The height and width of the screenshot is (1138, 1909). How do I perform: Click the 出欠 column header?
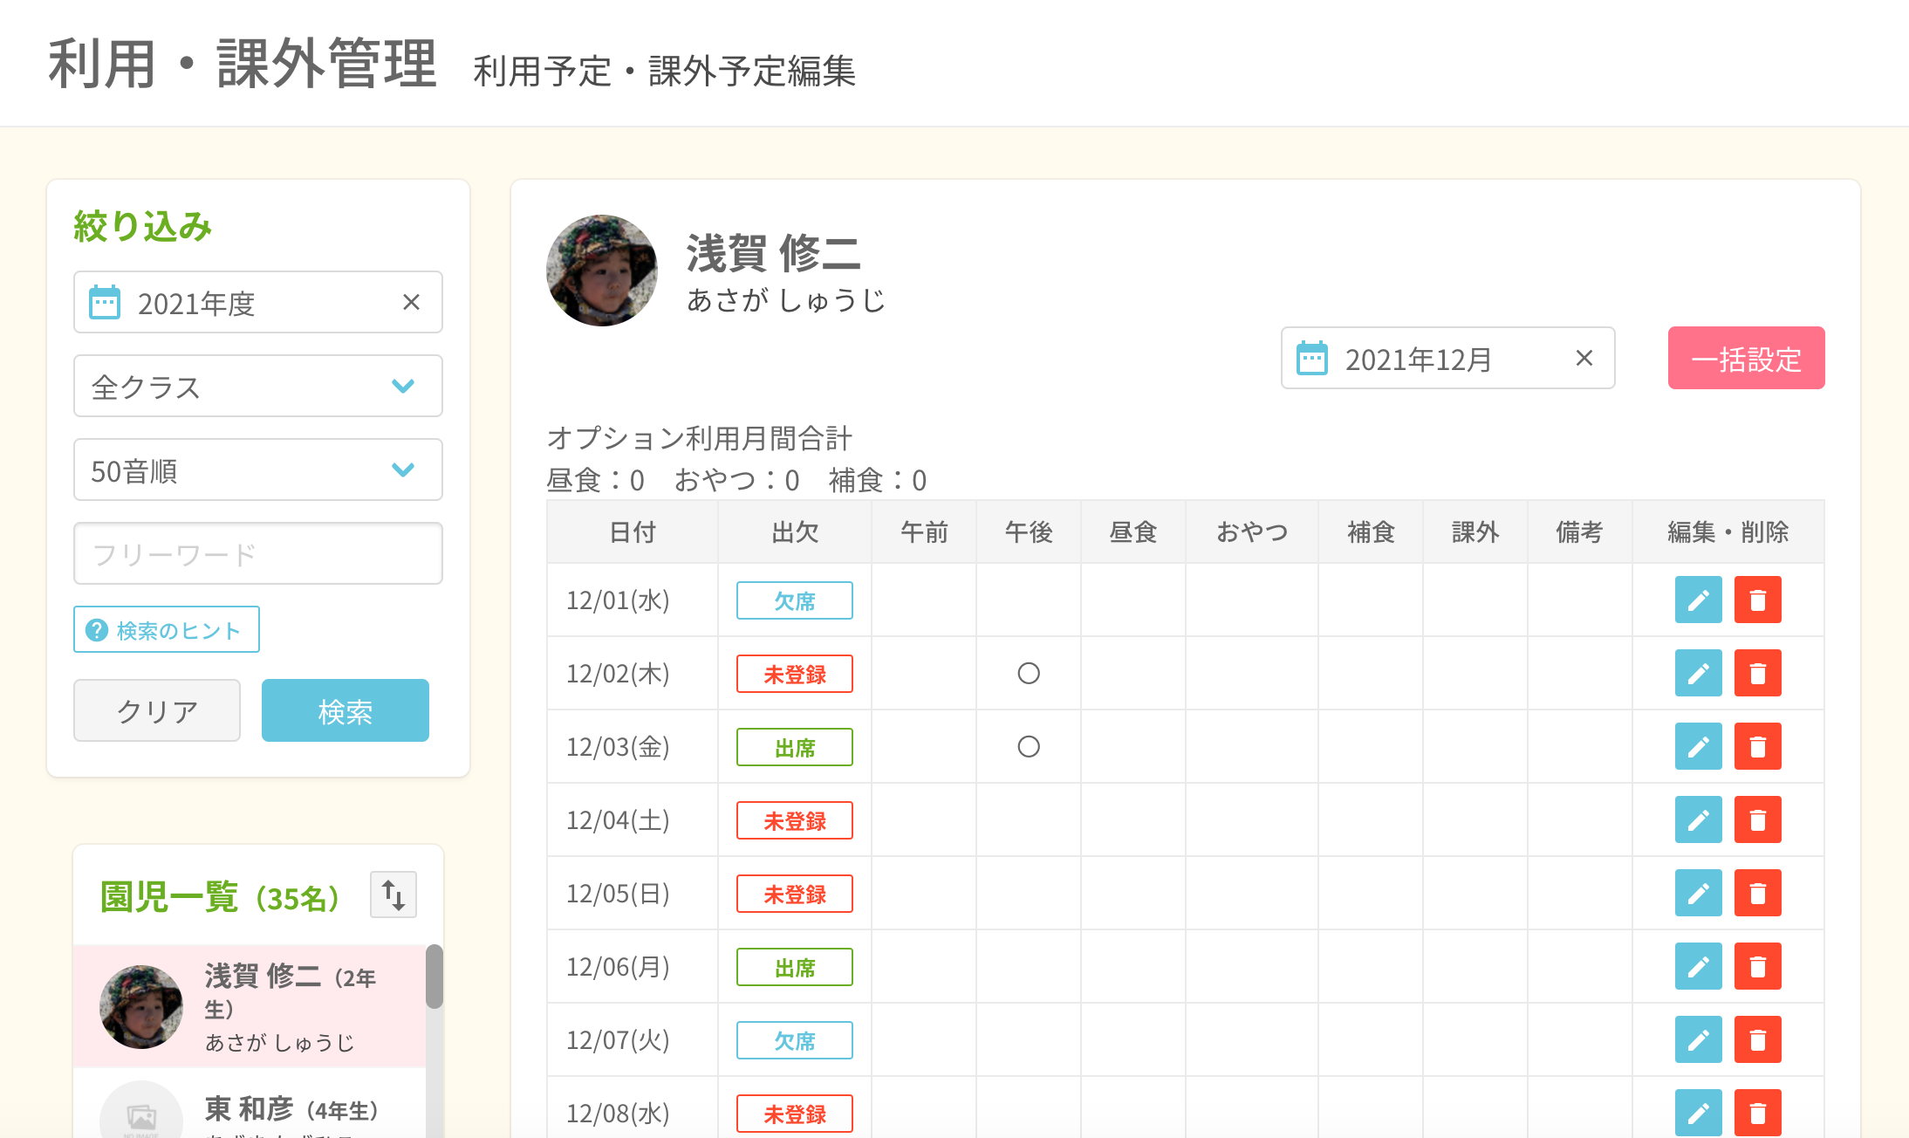(x=795, y=531)
